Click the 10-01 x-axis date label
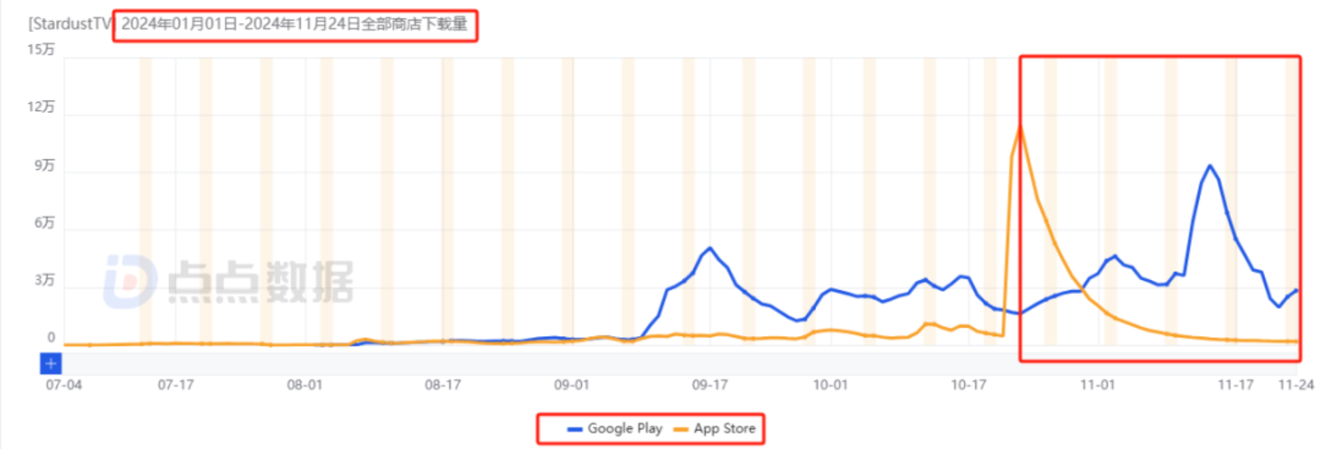This screenshot has width=1321, height=449. pyautogui.click(x=830, y=384)
